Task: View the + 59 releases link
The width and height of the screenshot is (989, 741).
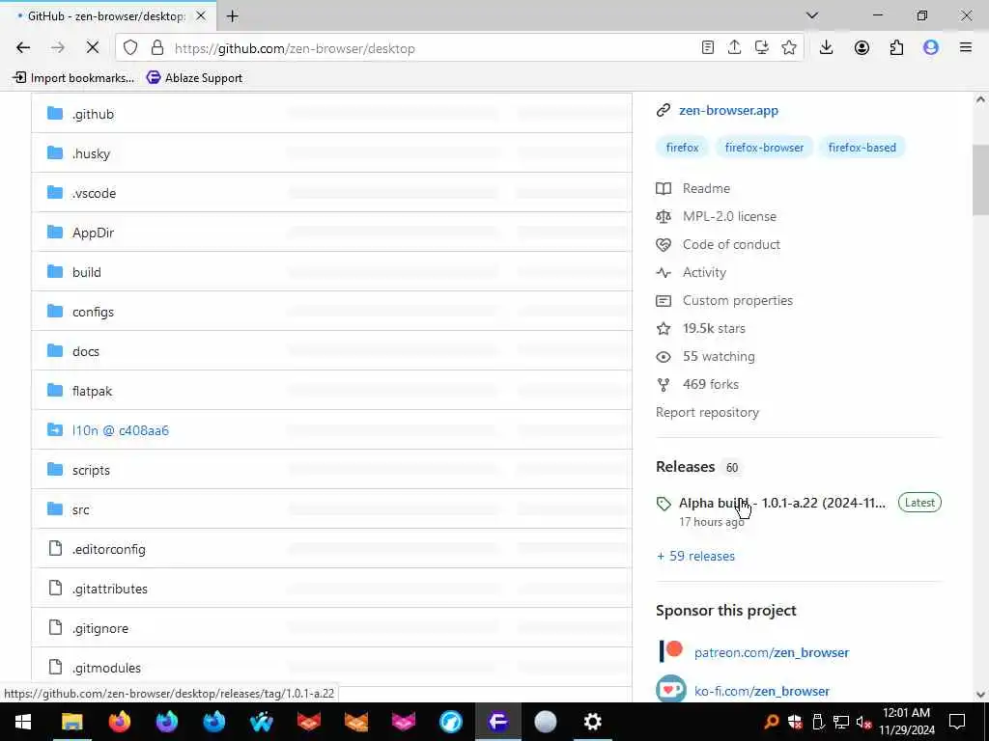Action: 695,557
